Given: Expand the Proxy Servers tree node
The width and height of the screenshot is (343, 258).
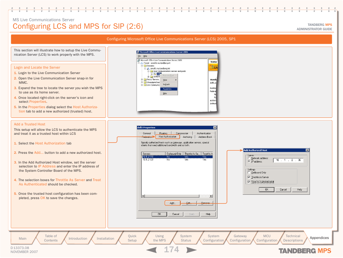Looking at the screenshot, I should (142, 79).
